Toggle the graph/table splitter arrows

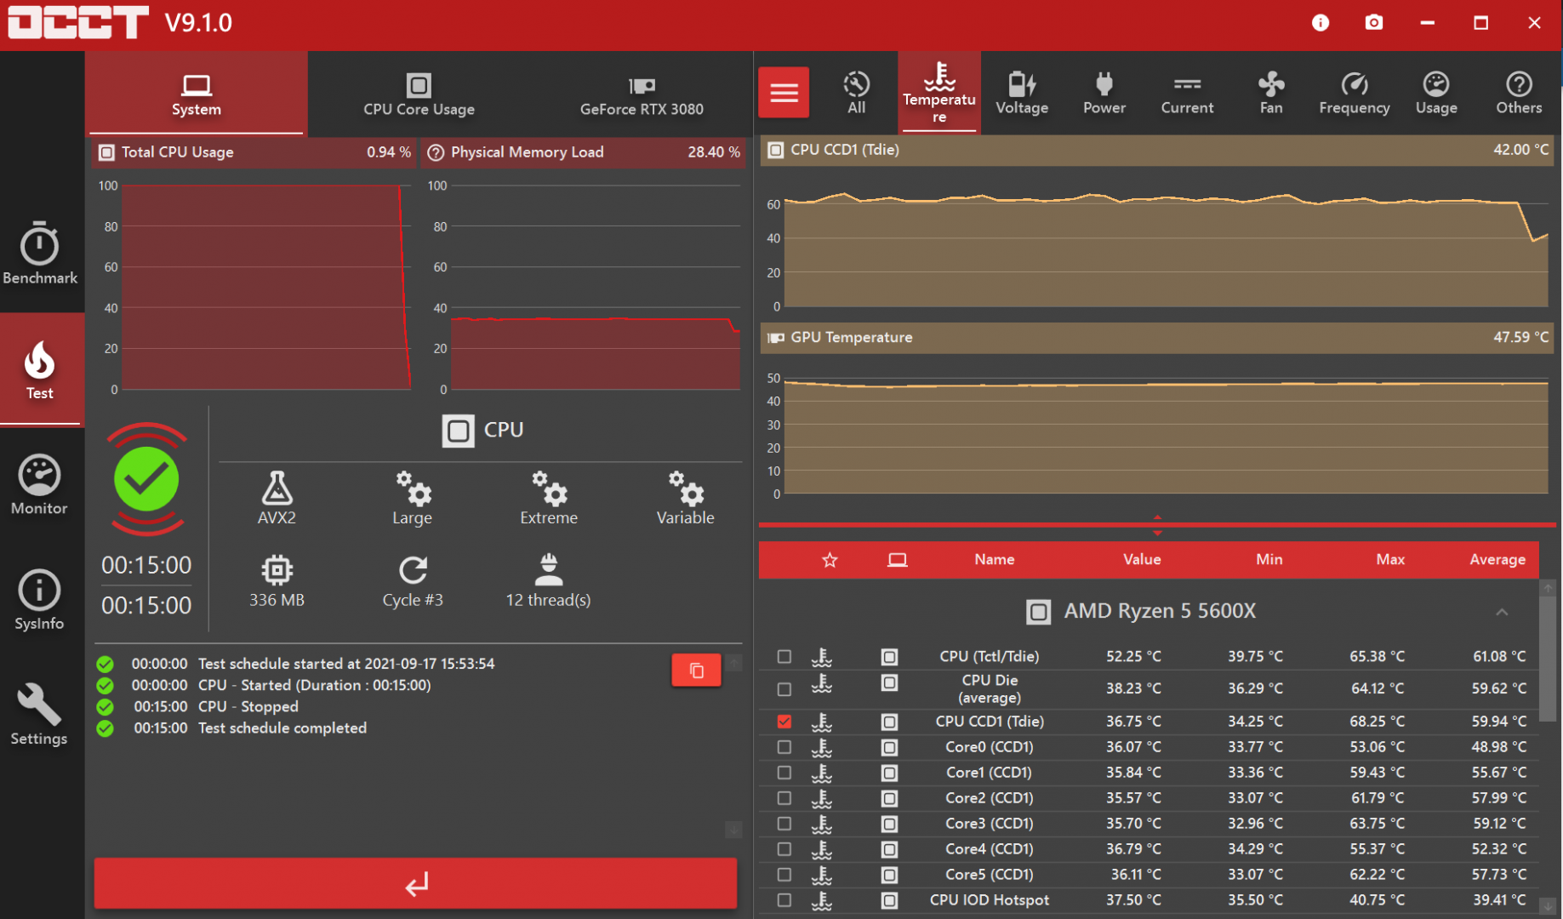pyautogui.click(x=1157, y=524)
